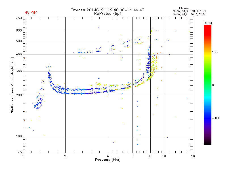Click the '[deg]' colorbar unit label
Screen dimensions: 227x170
point(208,23)
